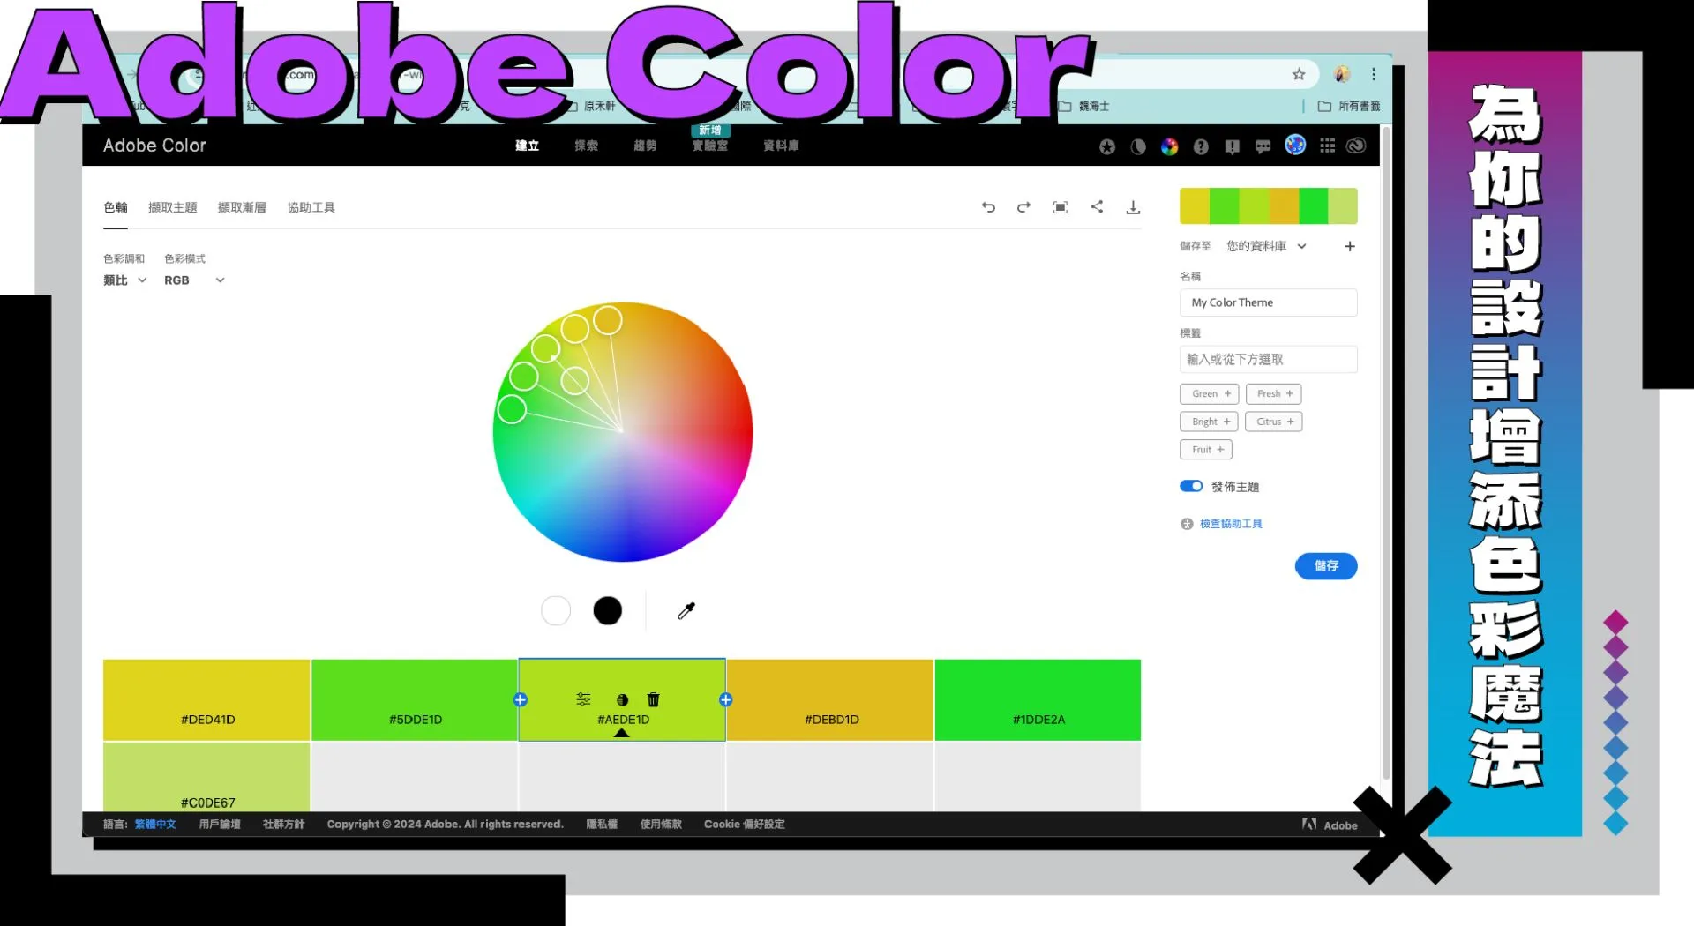The height and width of the screenshot is (926, 1694).
Task: Open the rainbow color wheel icon in the header
Action: (1169, 146)
